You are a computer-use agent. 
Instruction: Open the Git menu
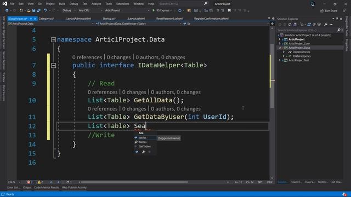(39, 4)
